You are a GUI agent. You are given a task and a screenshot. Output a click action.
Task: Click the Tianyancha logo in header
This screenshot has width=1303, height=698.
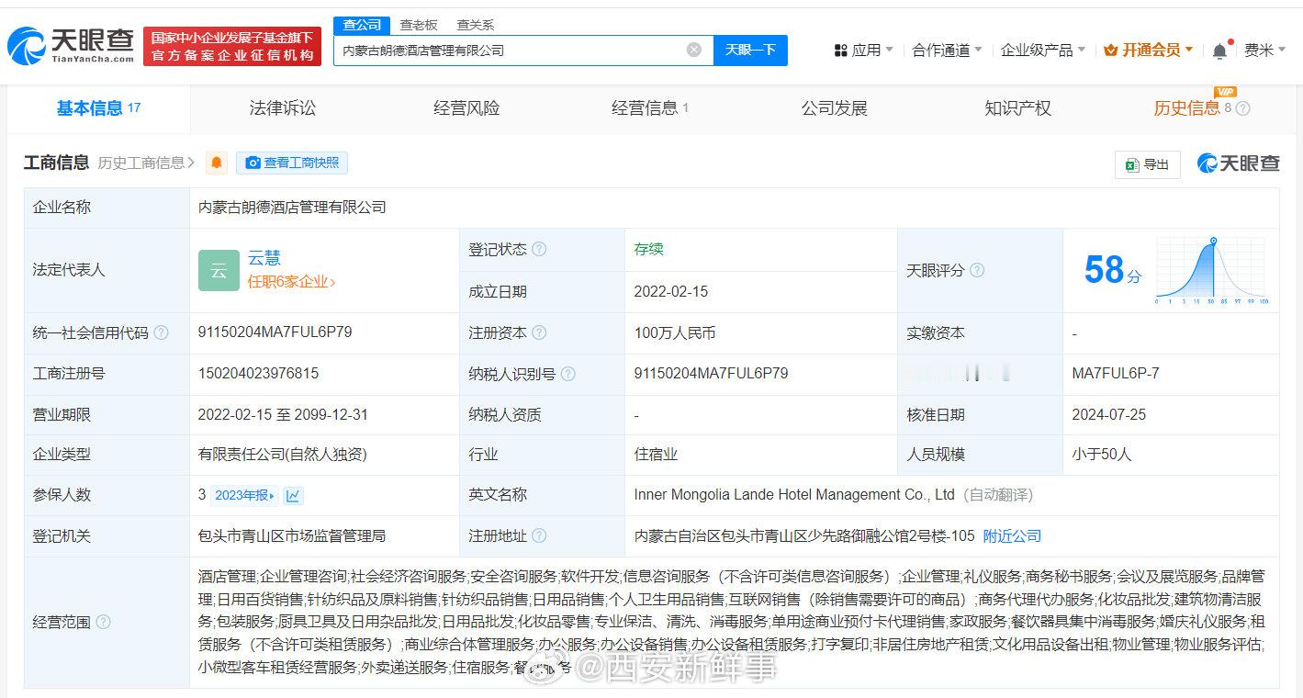pos(71,46)
